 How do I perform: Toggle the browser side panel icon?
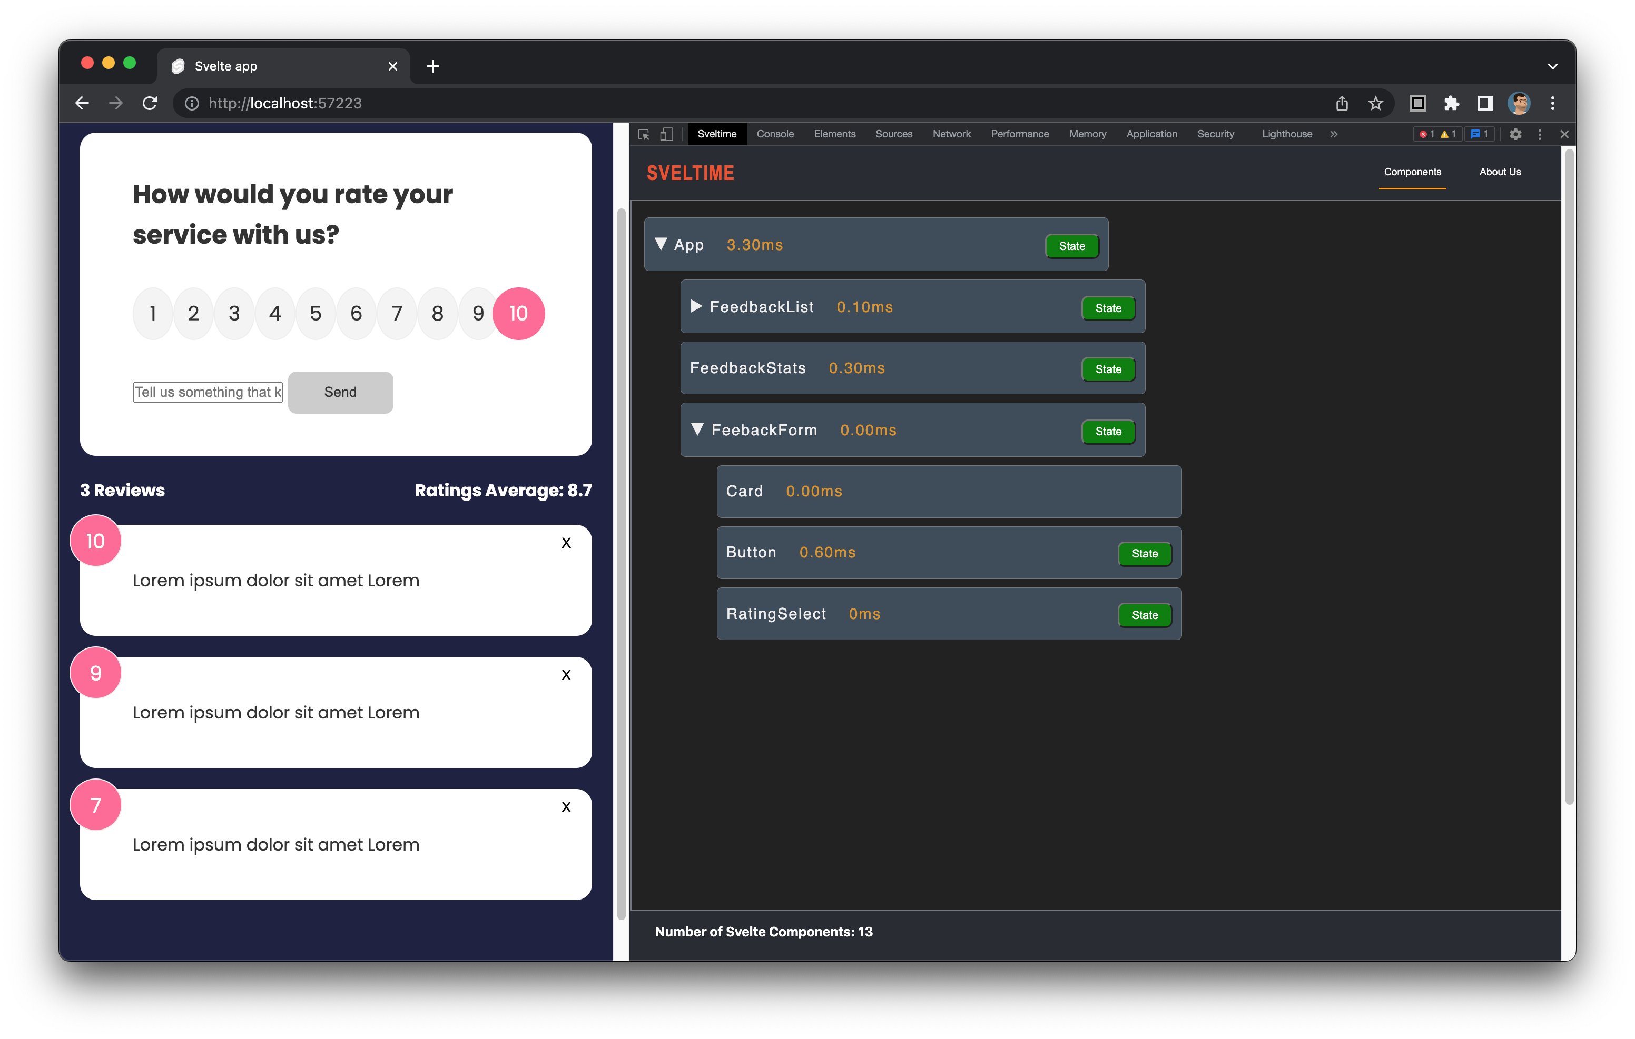coord(1484,103)
